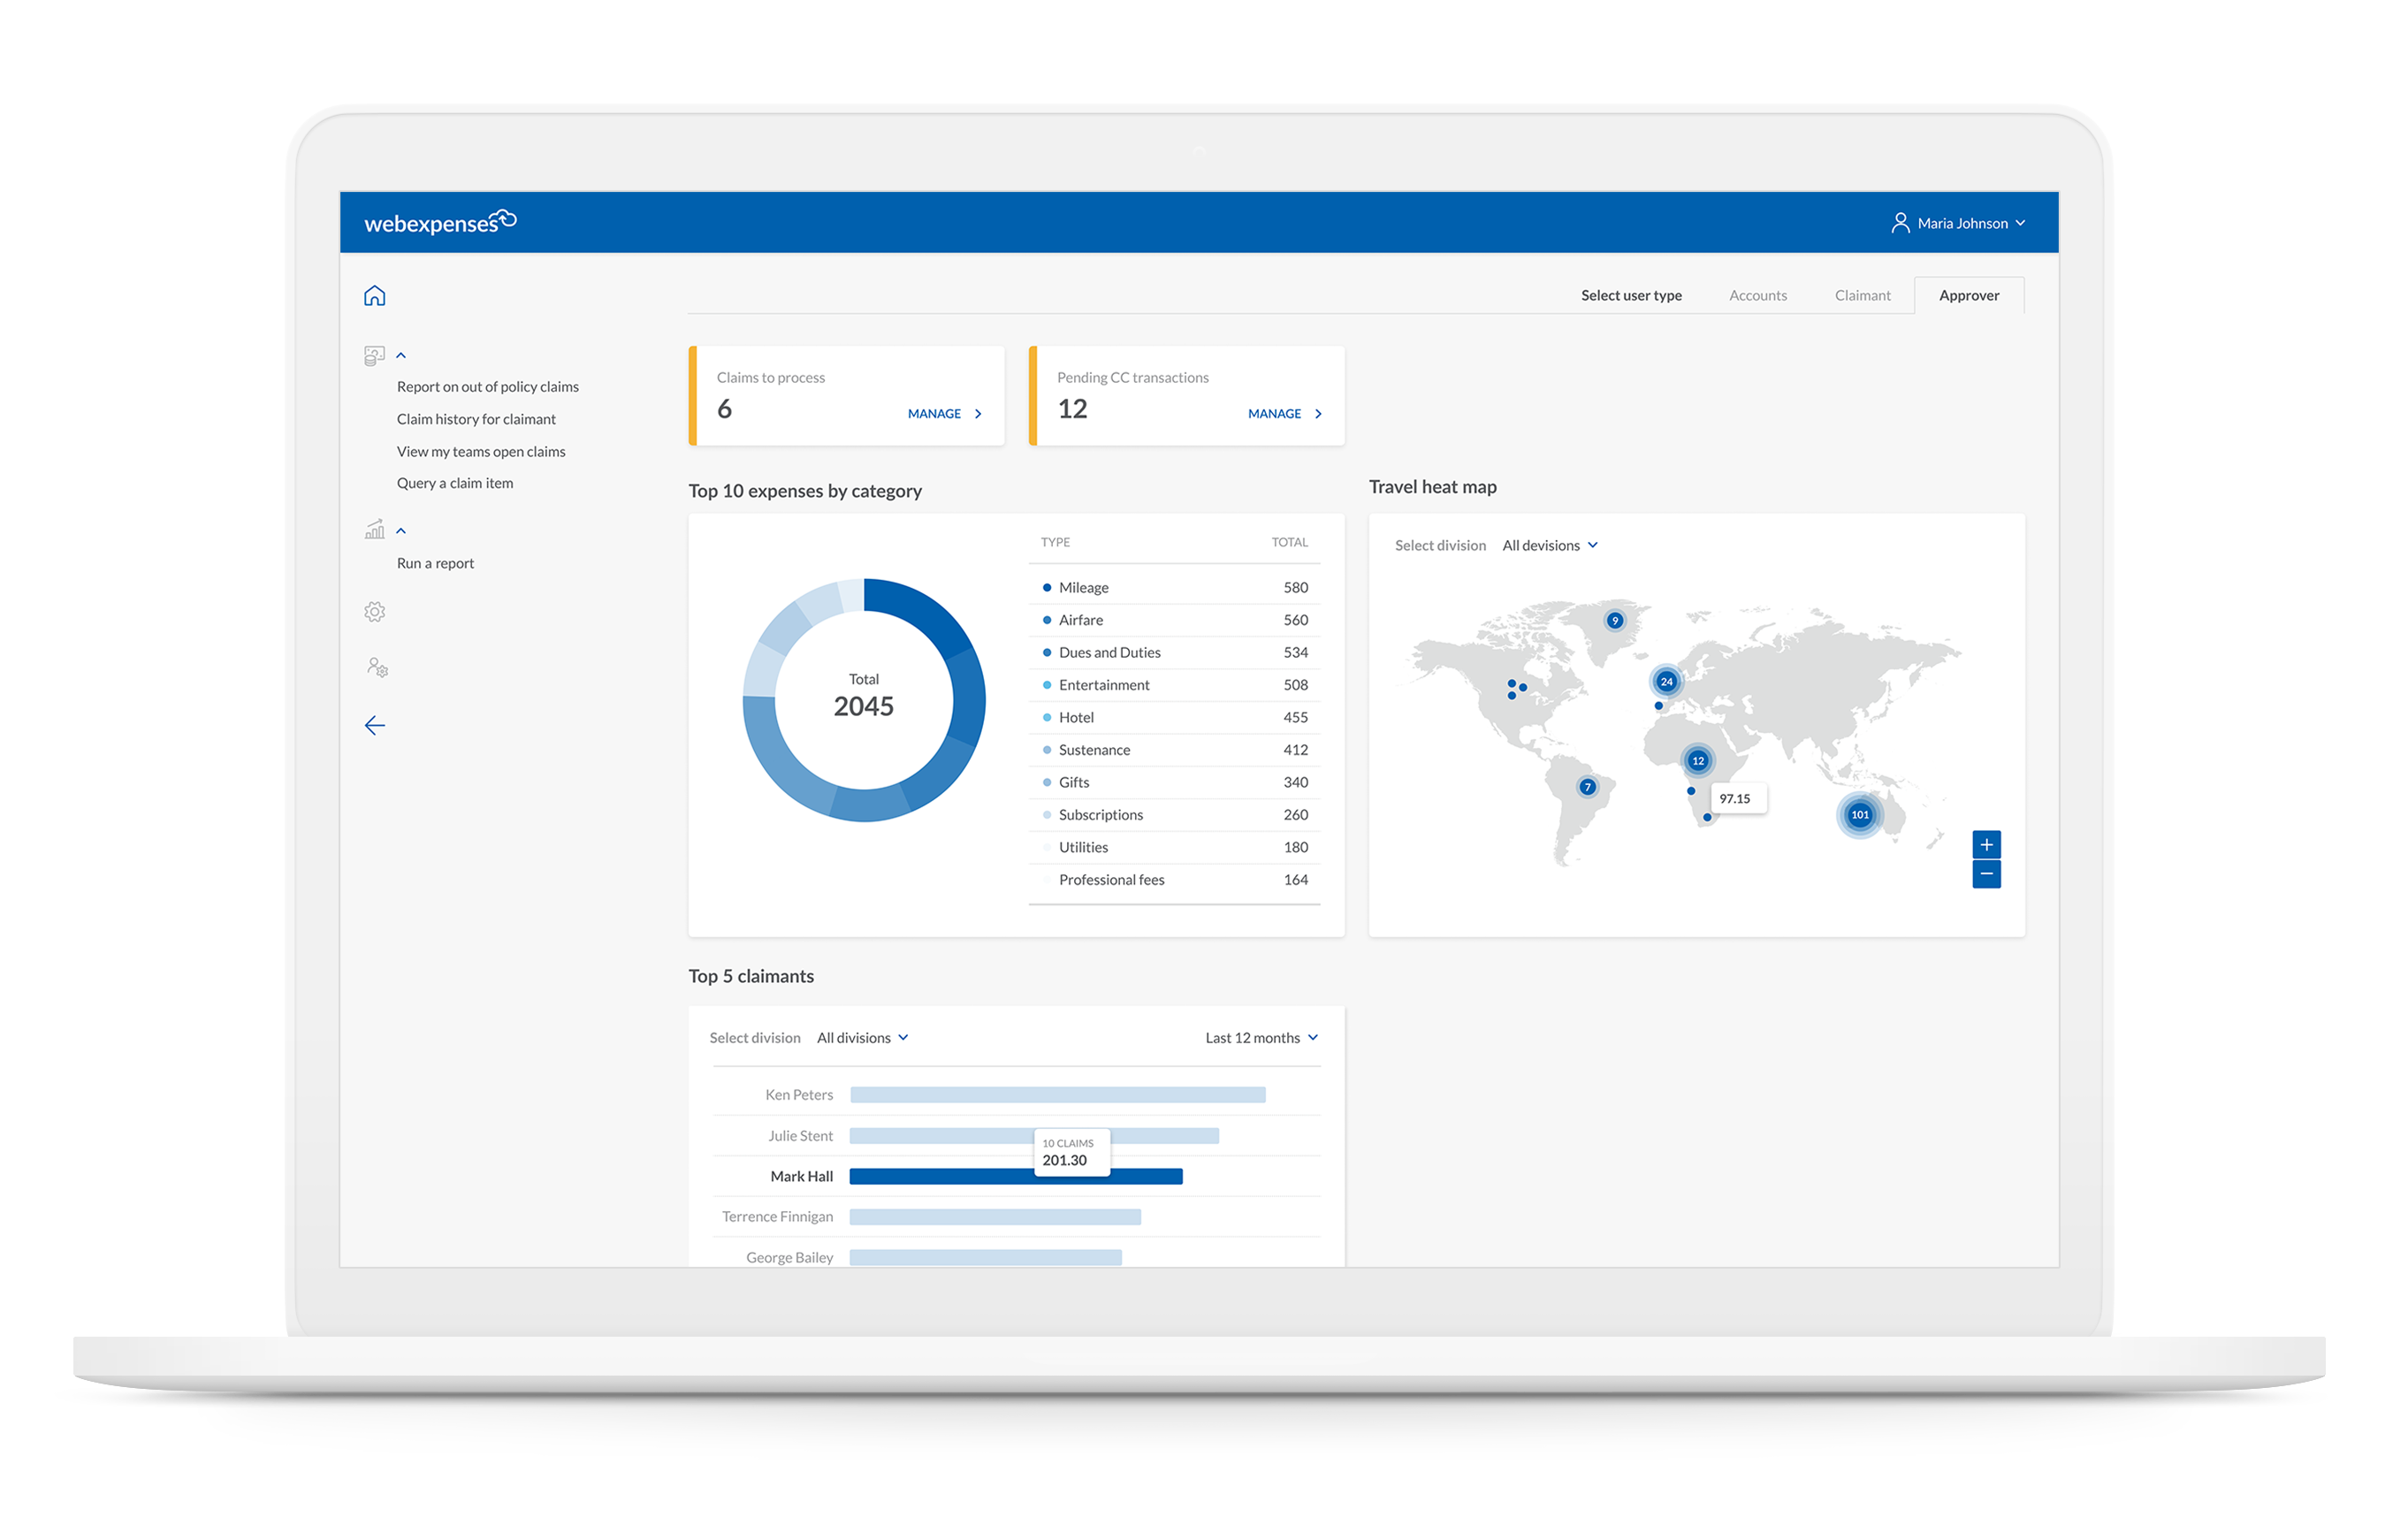Click the 101 cluster marker on map
Image resolution: width=2408 pixels, height=1525 pixels.
pyautogui.click(x=1858, y=814)
